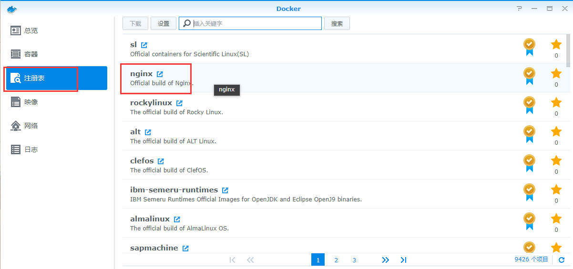Click the Search (搜索) button
Viewport: 573px width, 269px height.
click(x=337, y=23)
